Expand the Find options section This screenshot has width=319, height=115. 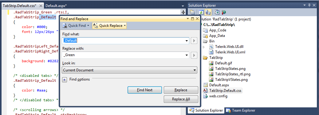pyautogui.click(x=65, y=80)
